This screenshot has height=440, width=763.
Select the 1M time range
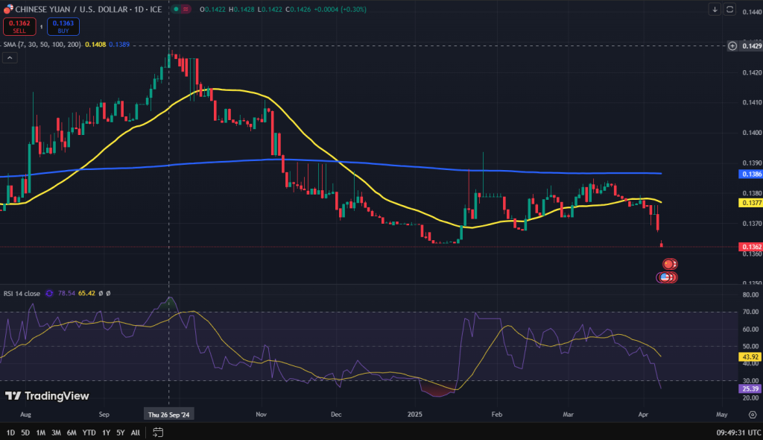(x=41, y=433)
